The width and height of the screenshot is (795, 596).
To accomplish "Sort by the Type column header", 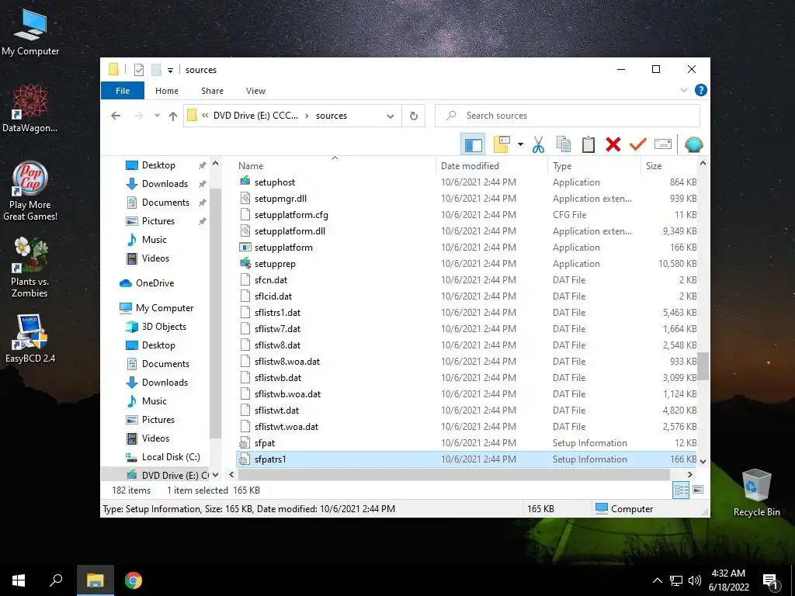I will 594,166.
